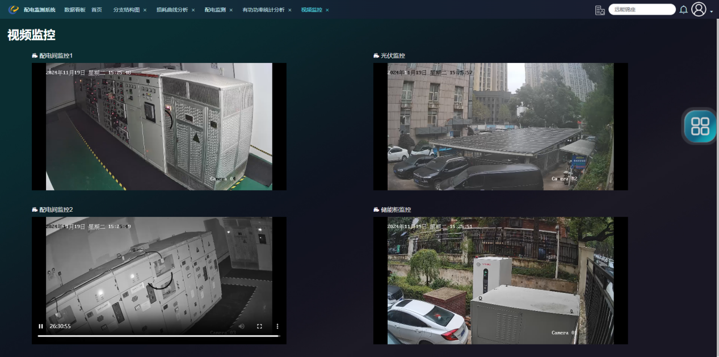Image resolution: width=719 pixels, height=357 pixels.
Task: Click the 光伏监控 camera feed
Action: point(500,127)
